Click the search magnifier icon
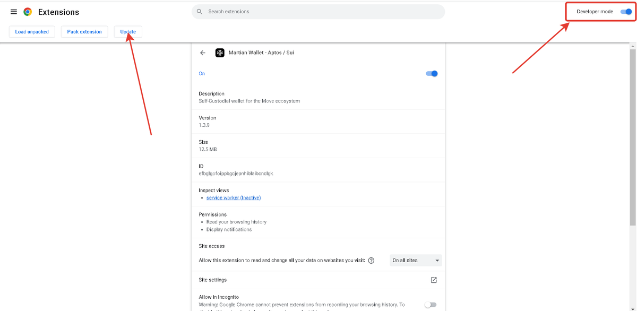Viewport: 637px width, 311px height. pyautogui.click(x=200, y=12)
